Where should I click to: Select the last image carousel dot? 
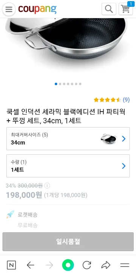(x=80, y=84)
